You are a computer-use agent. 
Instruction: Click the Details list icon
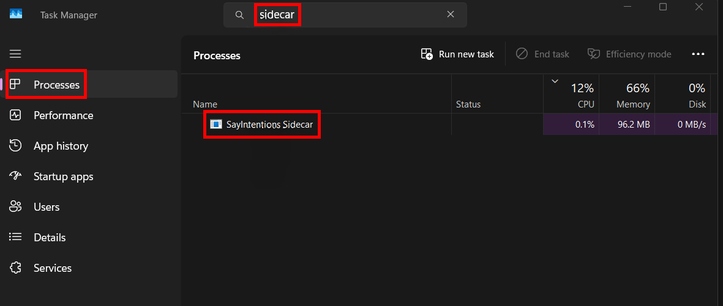[x=15, y=238]
